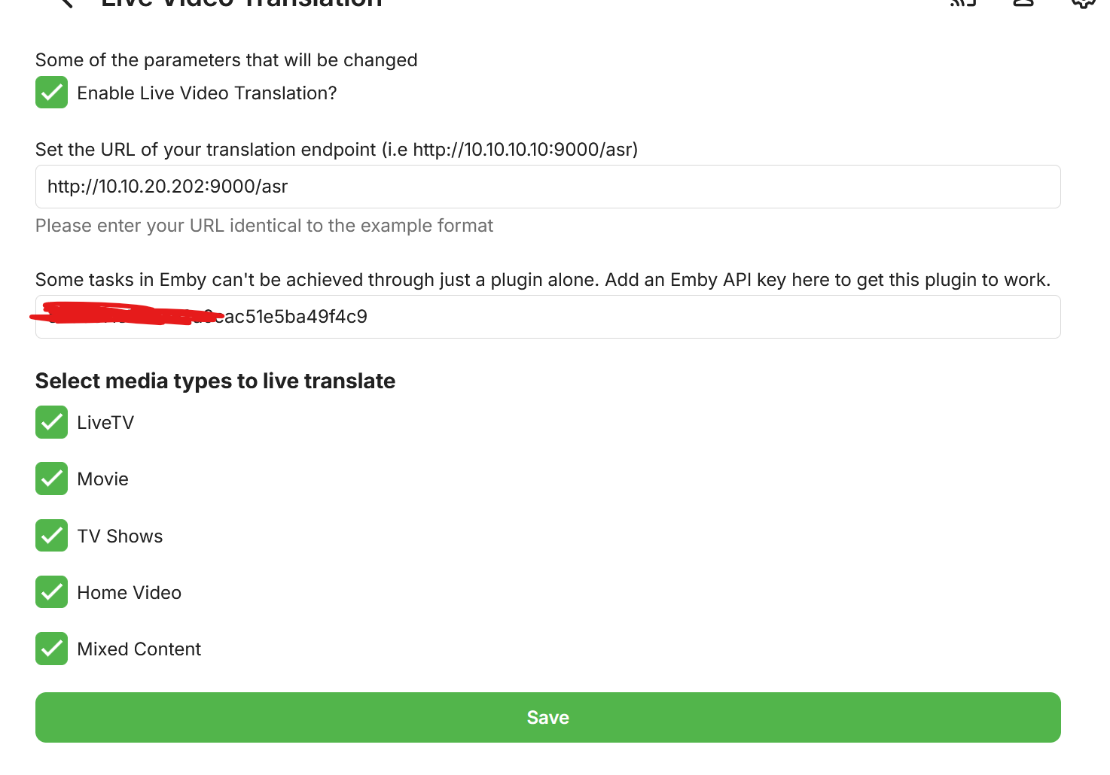Uncheck the Movie media type
This screenshot has width=1110, height=775.
(51, 479)
